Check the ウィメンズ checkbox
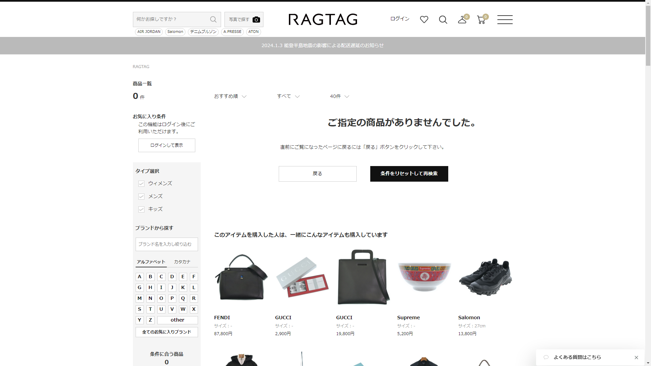 [x=141, y=184]
